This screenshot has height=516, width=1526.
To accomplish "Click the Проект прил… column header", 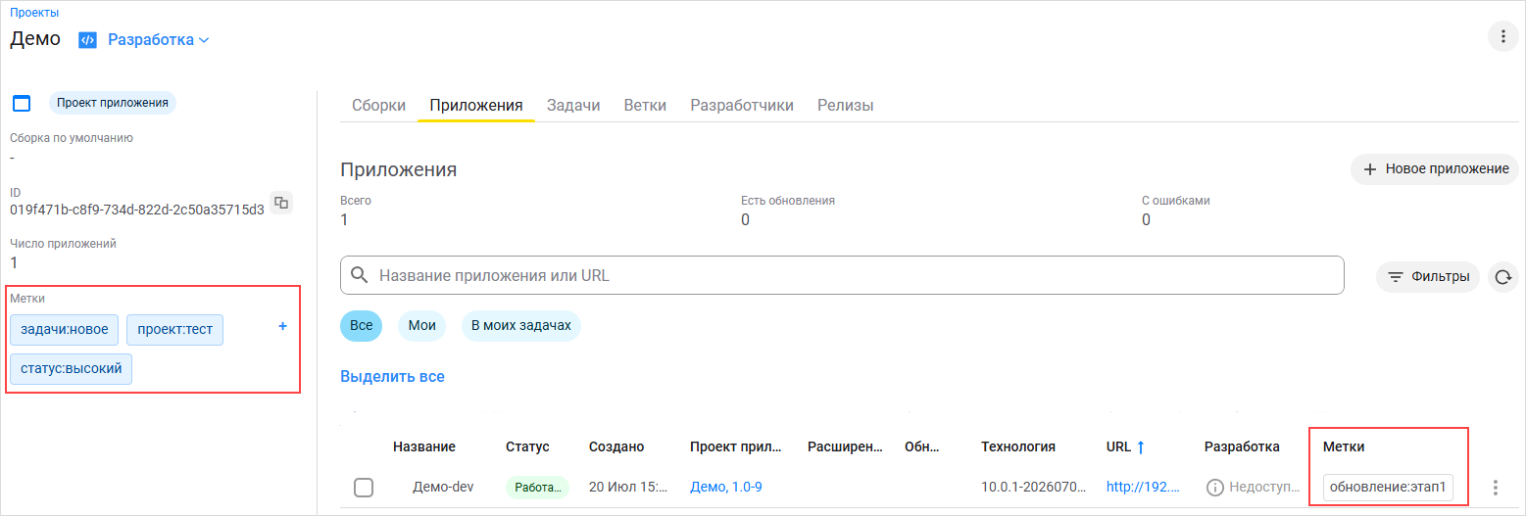I will (736, 446).
